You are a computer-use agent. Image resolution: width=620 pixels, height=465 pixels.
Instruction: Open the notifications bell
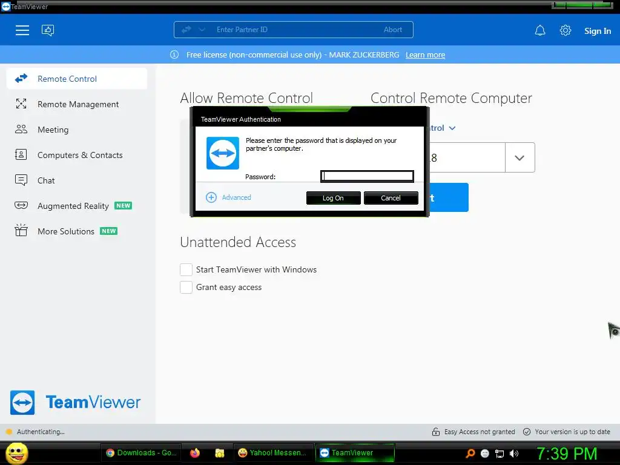(x=540, y=30)
